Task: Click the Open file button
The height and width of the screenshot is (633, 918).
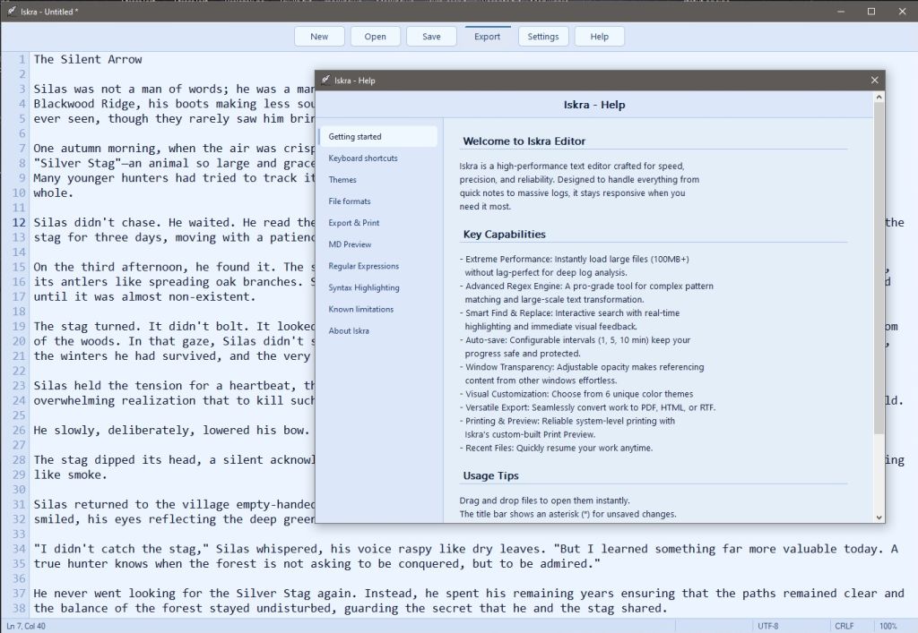Action: [x=375, y=37]
